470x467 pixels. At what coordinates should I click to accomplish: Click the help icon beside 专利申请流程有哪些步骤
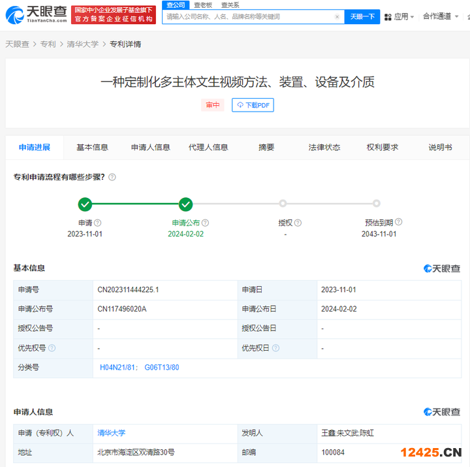[112, 177]
